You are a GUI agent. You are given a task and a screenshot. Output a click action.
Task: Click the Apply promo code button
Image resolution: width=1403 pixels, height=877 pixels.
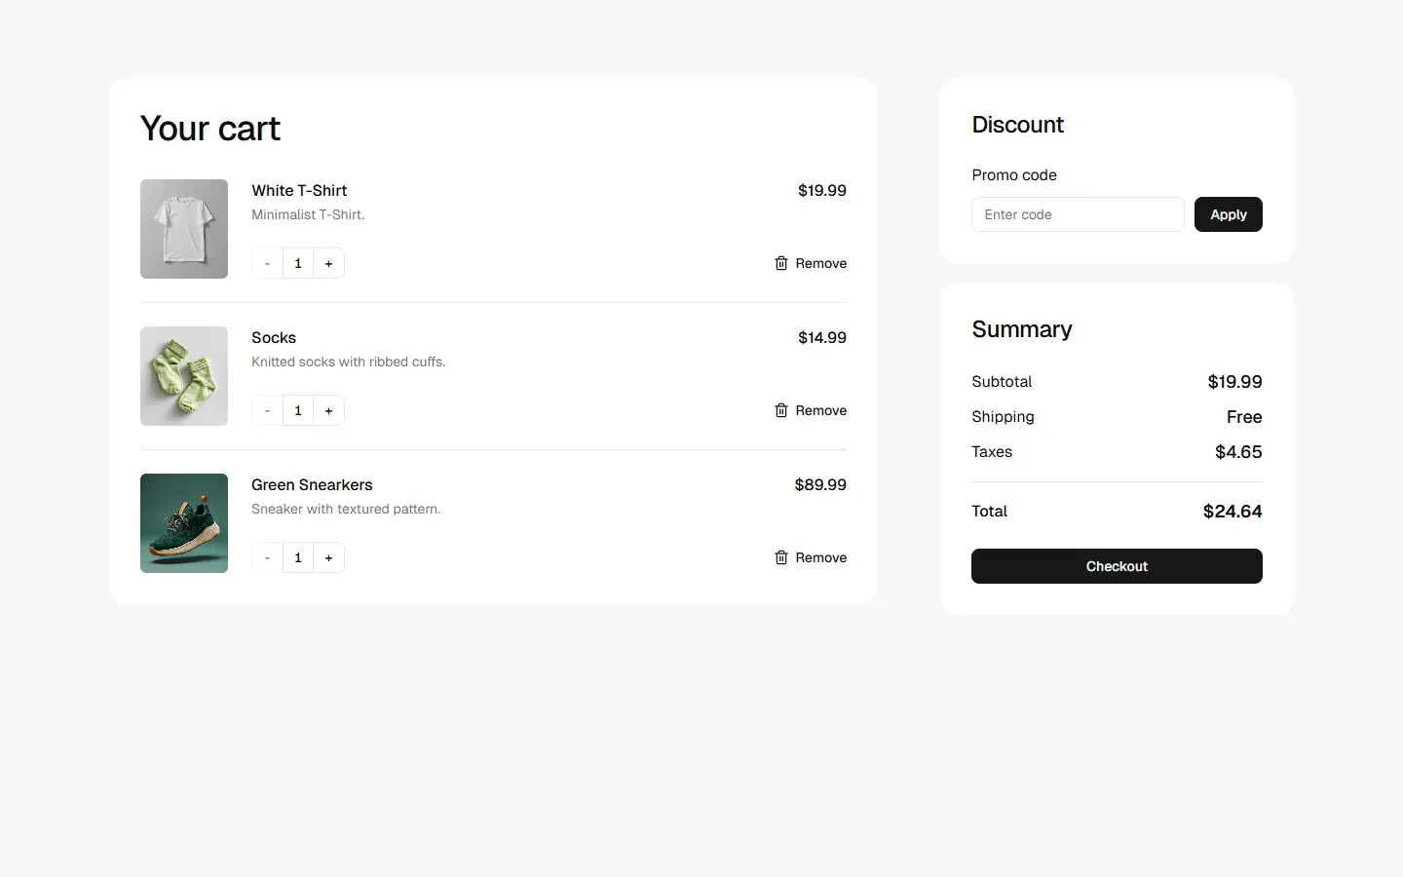click(1228, 214)
